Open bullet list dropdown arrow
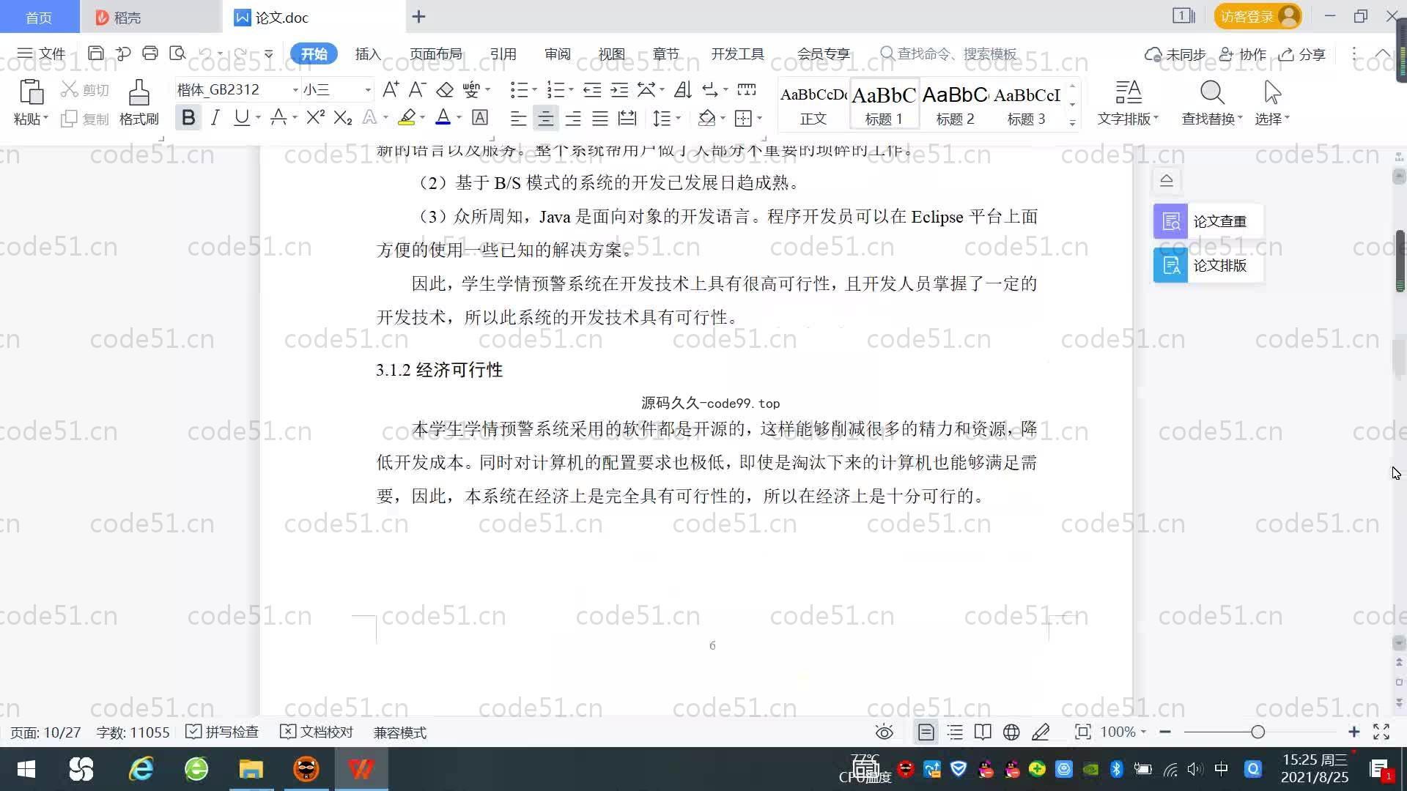The height and width of the screenshot is (791, 1407). [x=534, y=90]
